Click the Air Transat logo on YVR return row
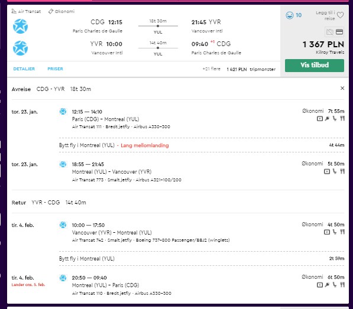 click(20, 48)
